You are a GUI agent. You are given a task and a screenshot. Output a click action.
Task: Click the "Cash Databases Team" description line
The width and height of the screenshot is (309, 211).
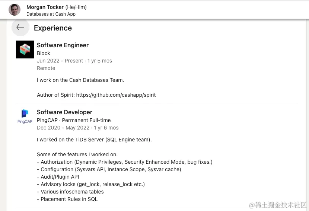click(x=80, y=80)
